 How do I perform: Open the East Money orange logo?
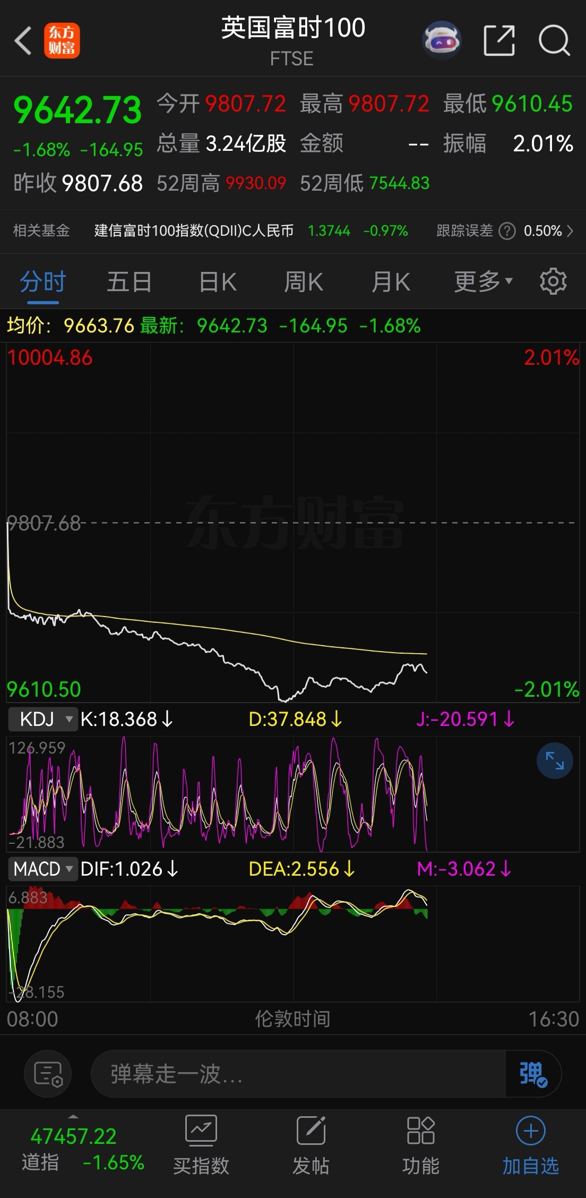pyautogui.click(x=62, y=40)
